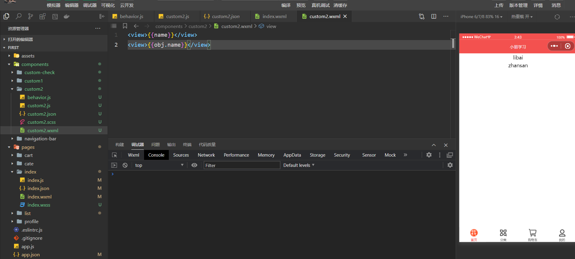Tap the cart tab icon in the simulator

[532, 235]
